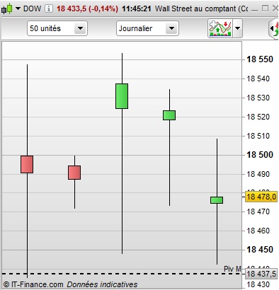
Task: Click the Données indicatives text
Action: [102, 284]
